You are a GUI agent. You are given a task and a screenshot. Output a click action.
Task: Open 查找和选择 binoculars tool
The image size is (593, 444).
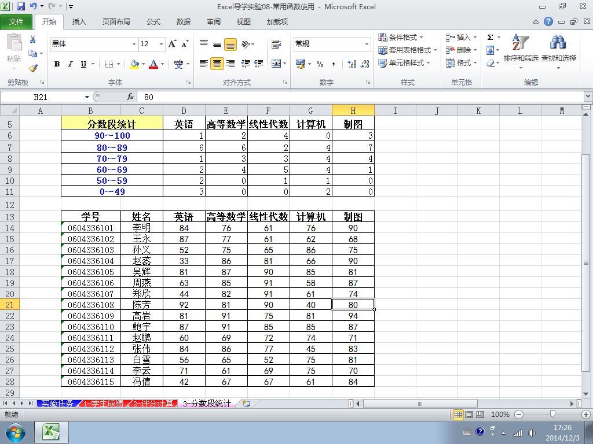[x=559, y=51]
